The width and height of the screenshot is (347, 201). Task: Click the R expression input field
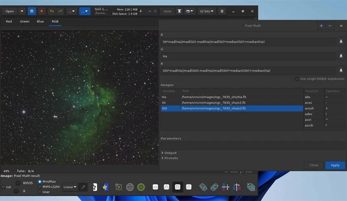click(248, 42)
